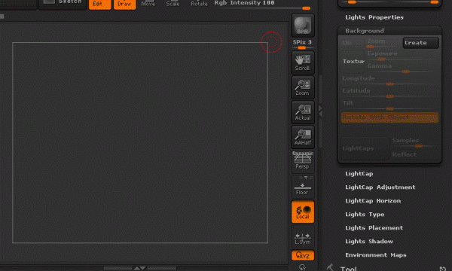This screenshot has width=452, height=271.
Task: Expand the Lights Properties section
Action: click(x=374, y=17)
